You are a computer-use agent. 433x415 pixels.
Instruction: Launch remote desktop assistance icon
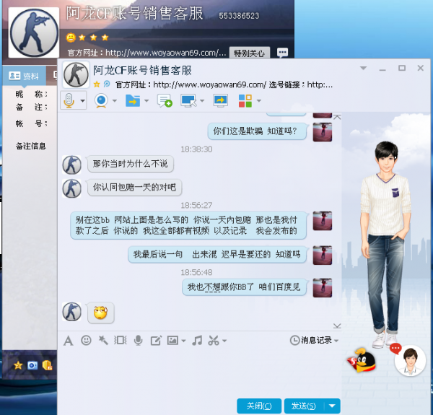tap(188, 100)
